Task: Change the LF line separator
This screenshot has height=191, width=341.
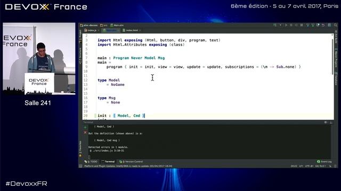Action: click(301, 166)
